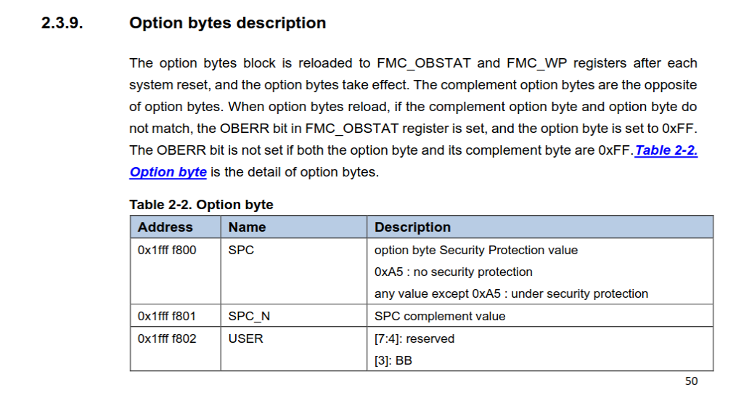Select the 'Address' column header

pos(165,227)
